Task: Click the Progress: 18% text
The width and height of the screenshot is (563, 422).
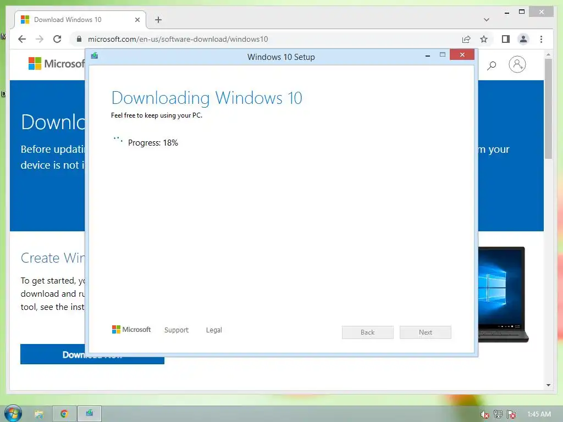Action: [153, 143]
